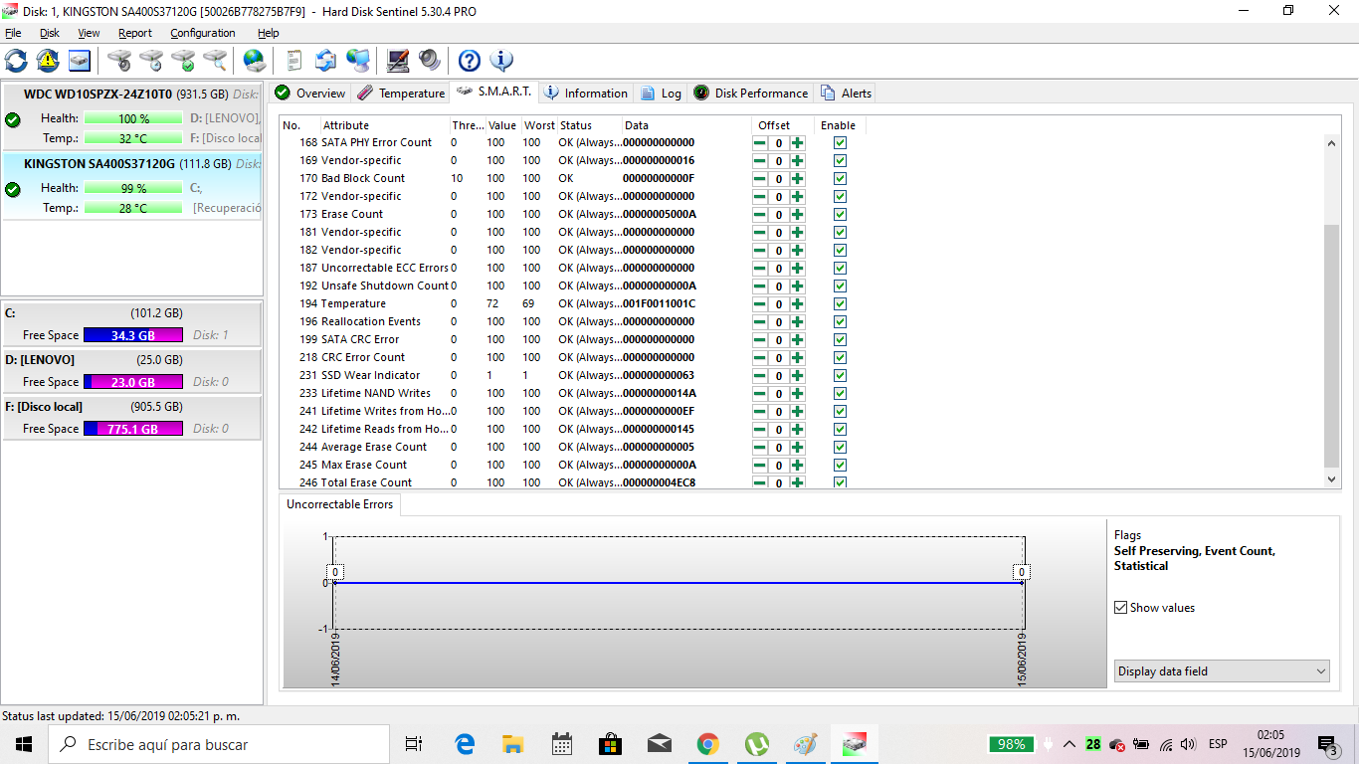Select the D: [LENOVO] partition panel
The height and width of the screenshot is (764, 1359).
pyautogui.click(x=131, y=370)
